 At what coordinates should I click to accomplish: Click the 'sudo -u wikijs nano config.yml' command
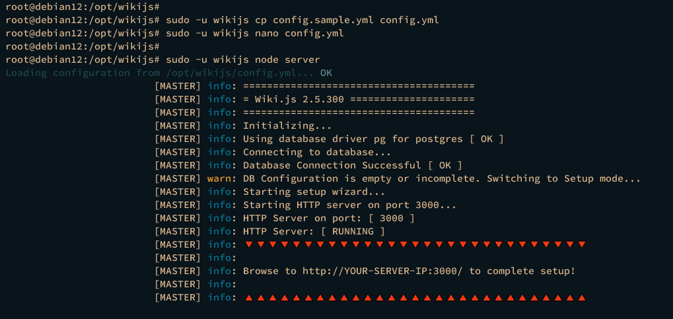pos(254,33)
